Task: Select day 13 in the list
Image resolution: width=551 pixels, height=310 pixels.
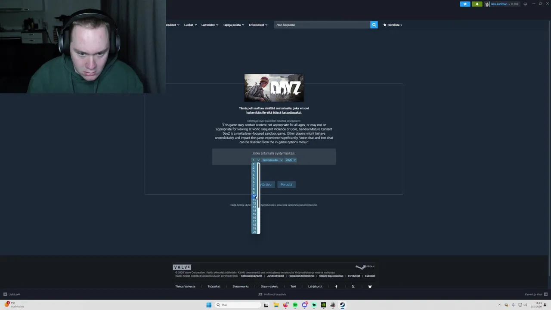Action: 254,207
